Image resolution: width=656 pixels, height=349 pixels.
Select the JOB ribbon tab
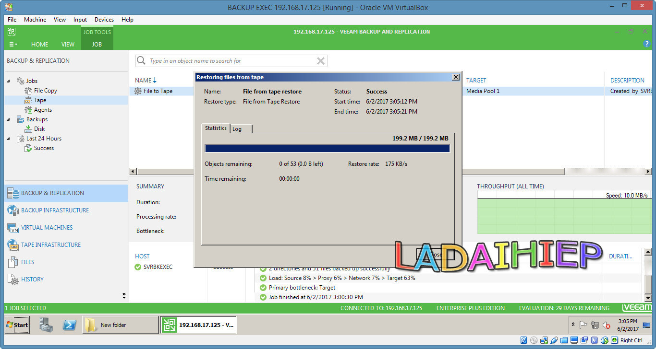[97, 44]
